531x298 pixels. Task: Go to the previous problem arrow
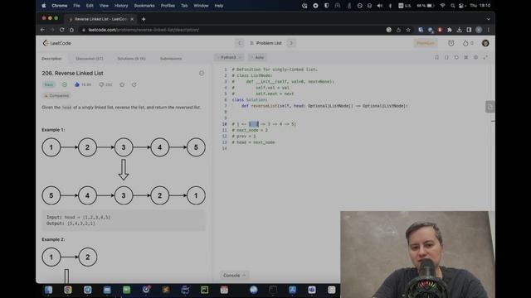tap(240, 43)
